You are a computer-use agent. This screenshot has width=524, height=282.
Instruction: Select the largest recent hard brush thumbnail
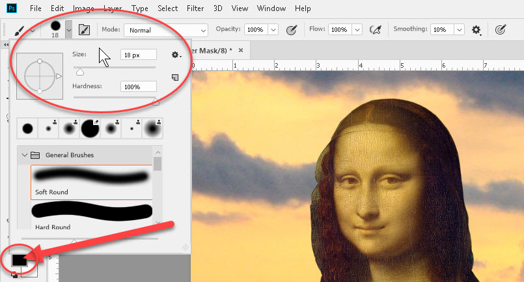click(90, 128)
